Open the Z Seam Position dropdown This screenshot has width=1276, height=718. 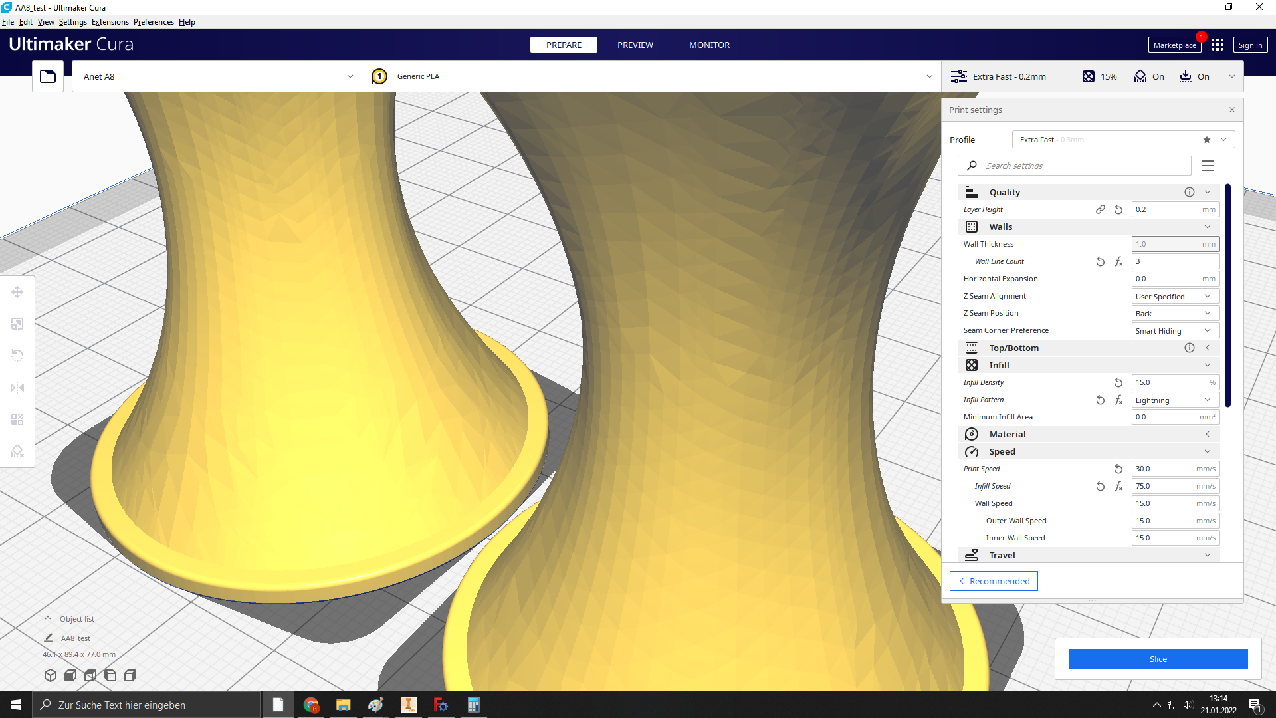[1175, 313]
